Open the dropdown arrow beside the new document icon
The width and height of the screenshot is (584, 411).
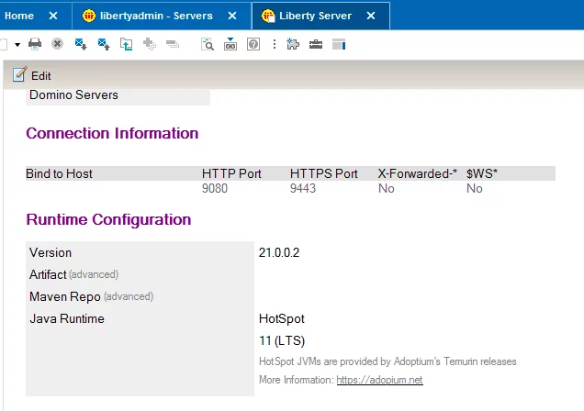coord(17,44)
